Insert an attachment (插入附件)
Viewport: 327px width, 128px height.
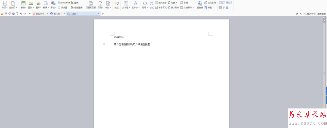click(x=173, y=7)
